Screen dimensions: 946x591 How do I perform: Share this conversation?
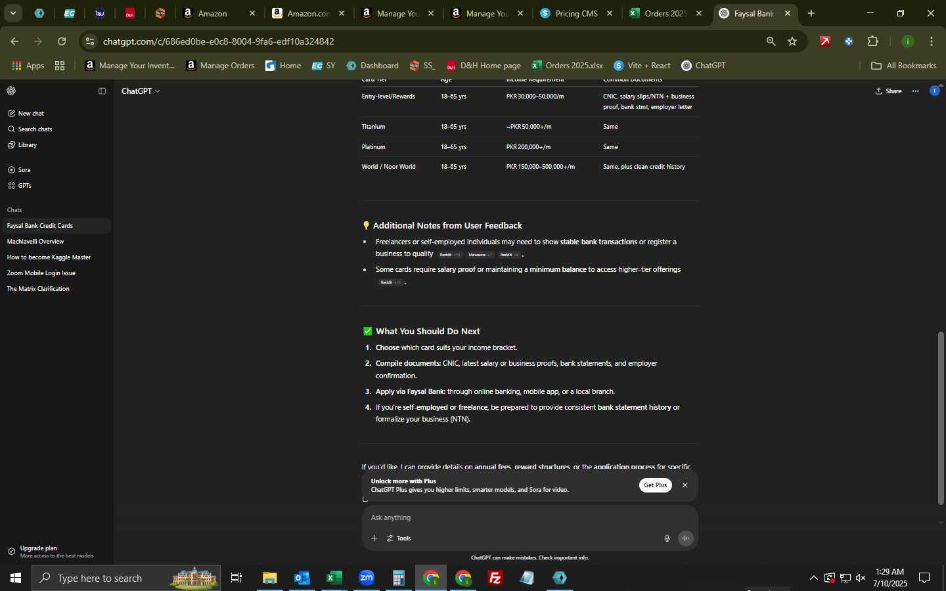[x=888, y=91]
